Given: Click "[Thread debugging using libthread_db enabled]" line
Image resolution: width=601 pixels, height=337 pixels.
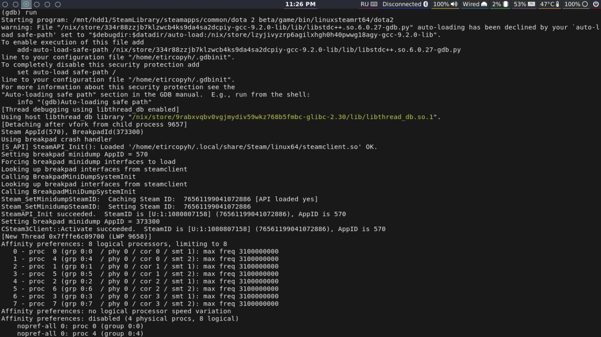Looking at the screenshot, I should [x=90, y=109].
